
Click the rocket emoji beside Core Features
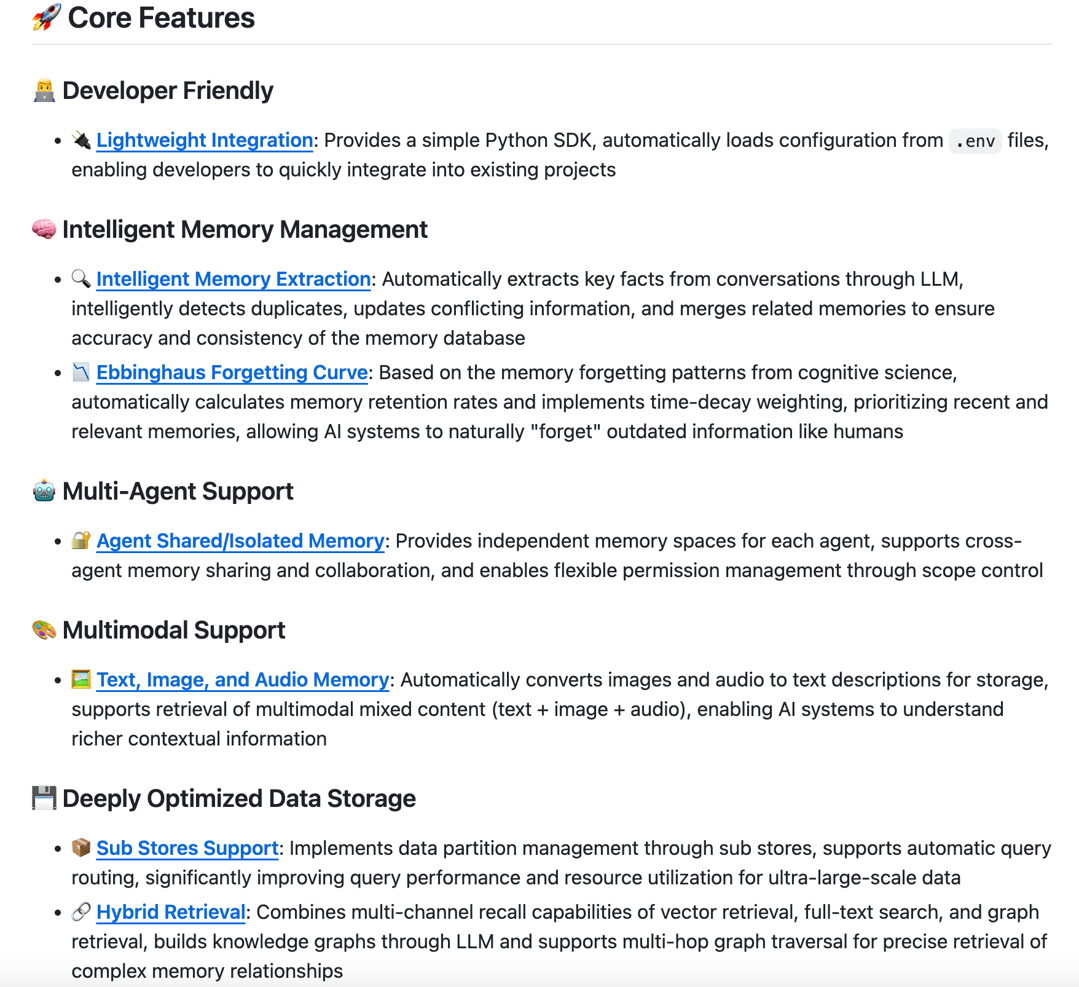(x=46, y=17)
